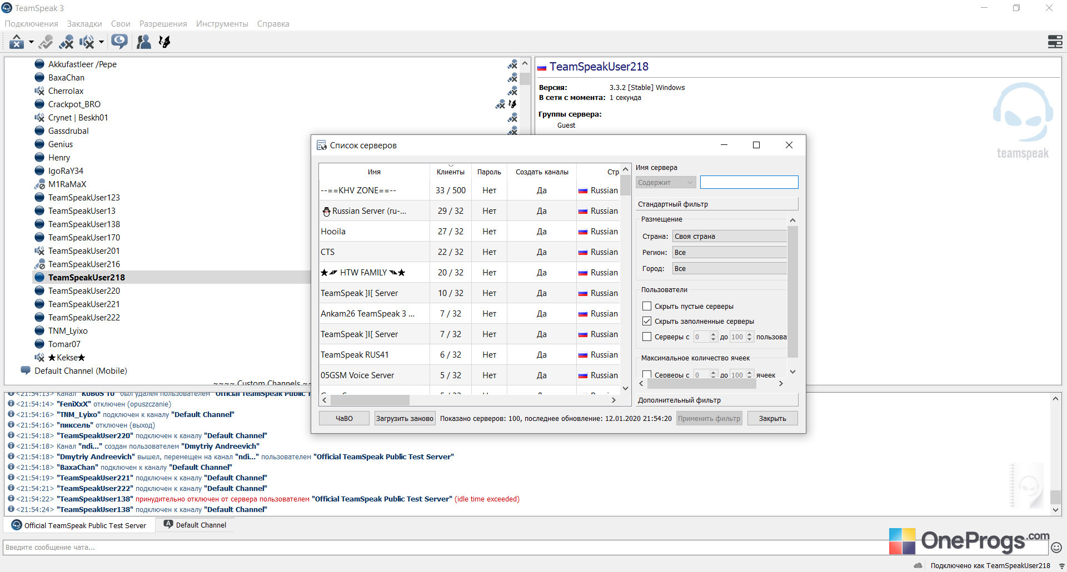Click the chat log vertical scrollbar thumb
The width and height of the screenshot is (1067, 572).
pyautogui.click(x=1056, y=496)
